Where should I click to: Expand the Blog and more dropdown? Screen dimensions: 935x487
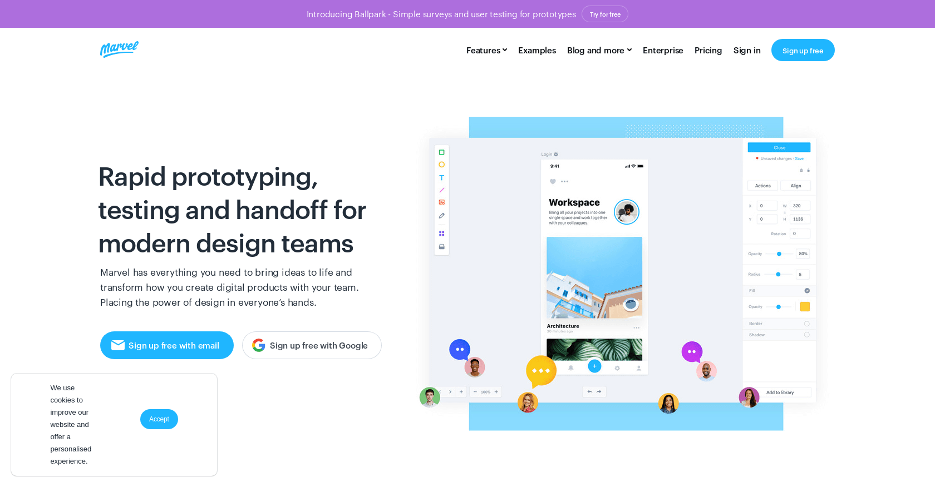pos(599,51)
